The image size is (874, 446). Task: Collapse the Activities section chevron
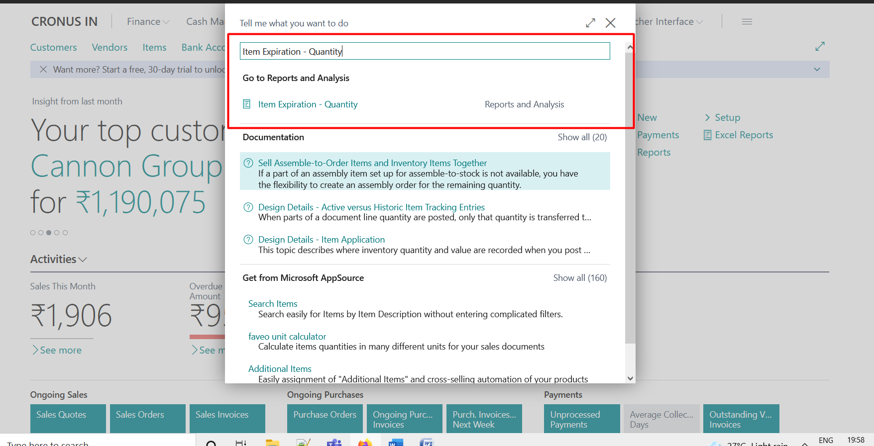[x=83, y=260]
